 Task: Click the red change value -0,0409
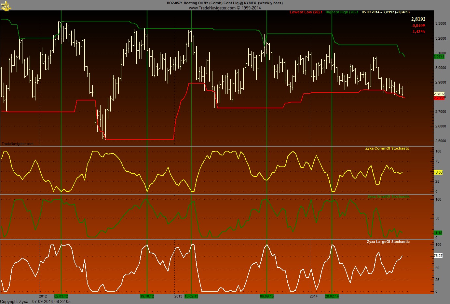(x=418, y=26)
